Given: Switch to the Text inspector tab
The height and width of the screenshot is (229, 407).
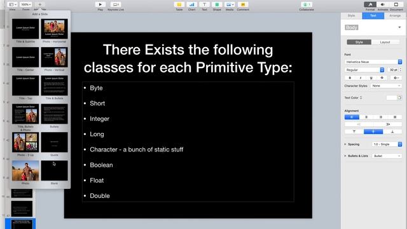Looking at the screenshot, I should tap(373, 15).
